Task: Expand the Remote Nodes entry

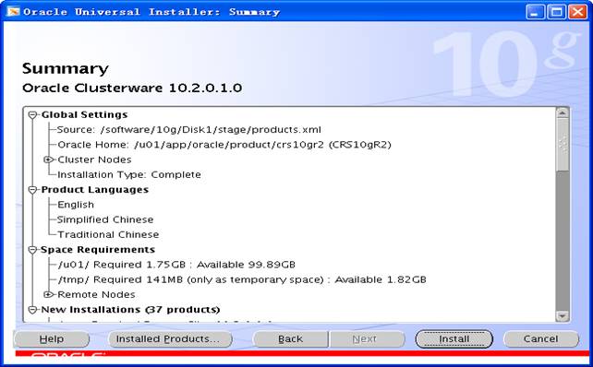Action: click(x=48, y=294)
